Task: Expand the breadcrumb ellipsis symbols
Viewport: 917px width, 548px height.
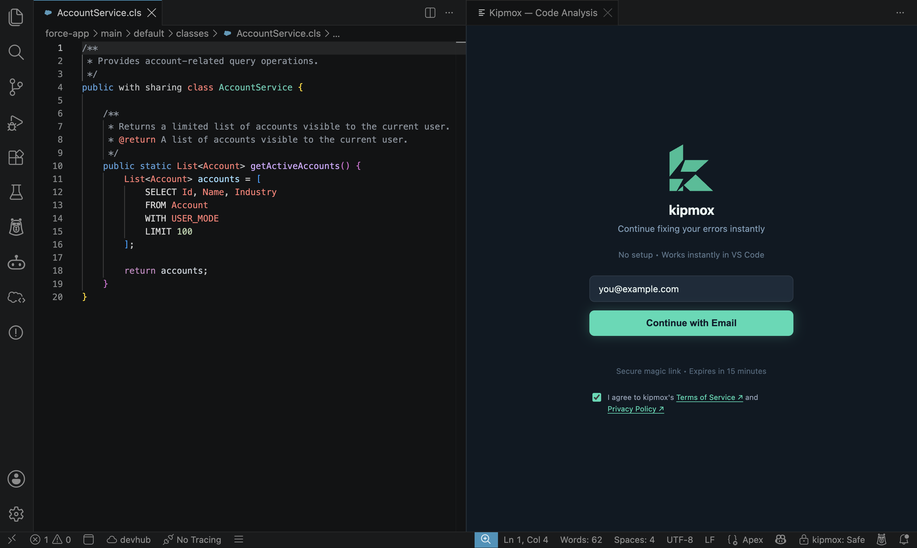Action: coord(336,34)
